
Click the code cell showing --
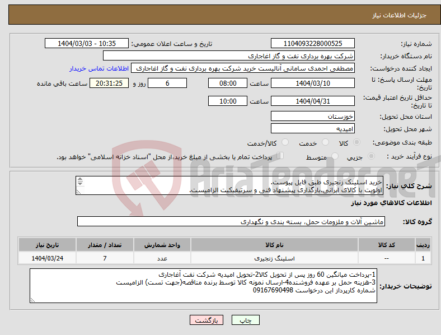(x=387, y=258)
